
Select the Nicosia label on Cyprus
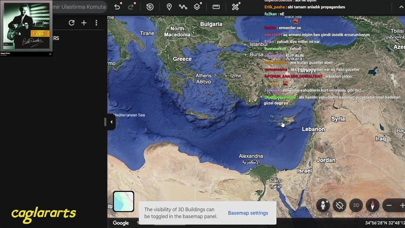276,118
